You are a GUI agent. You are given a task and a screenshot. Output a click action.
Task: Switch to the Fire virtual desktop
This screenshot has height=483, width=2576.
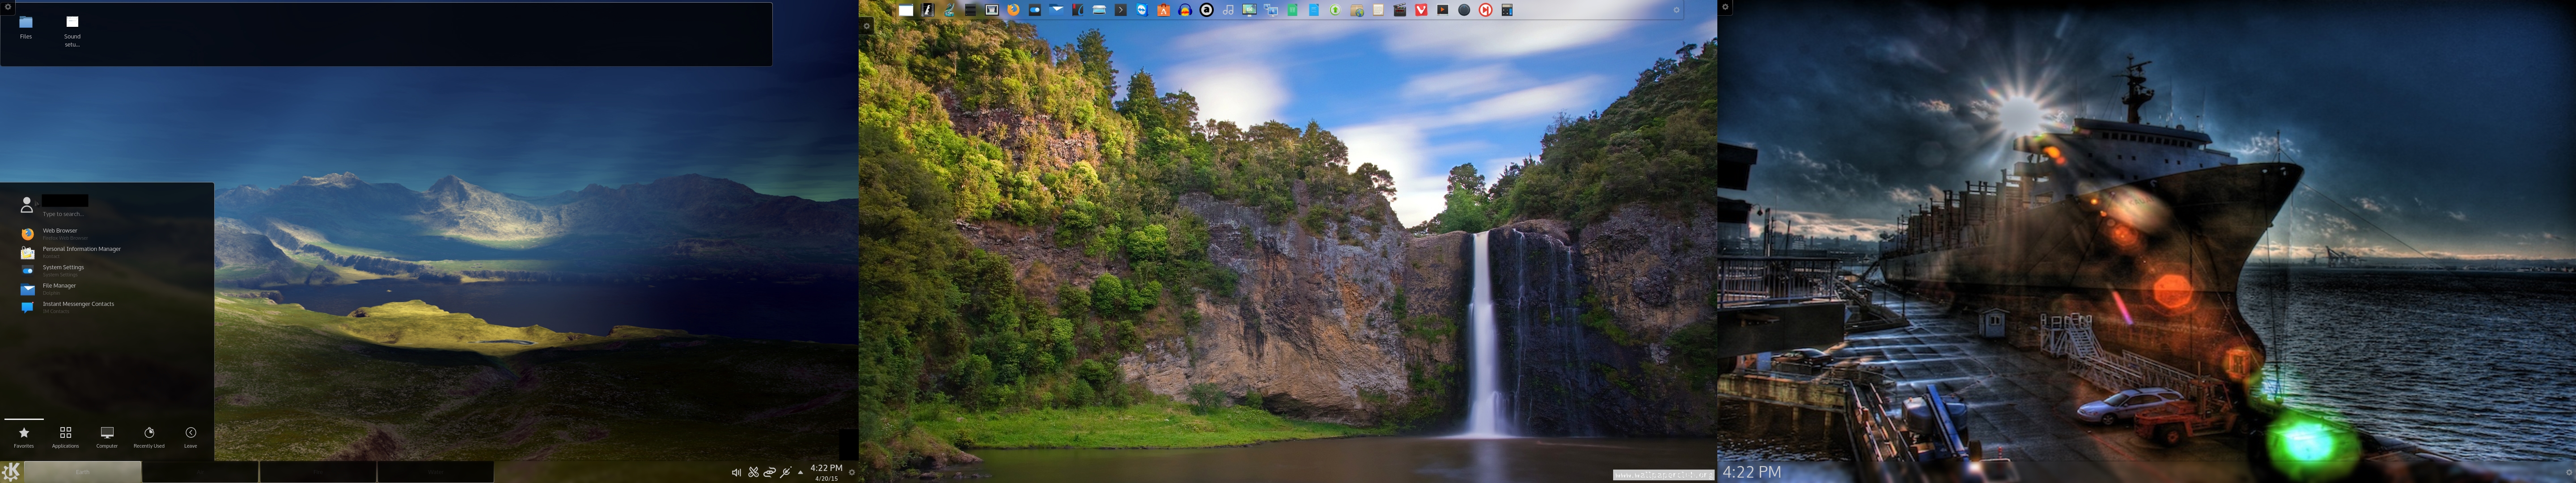click(318, 471)
